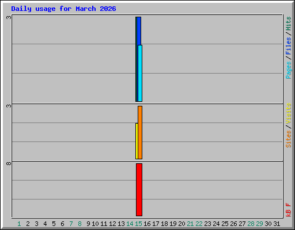This screenshot has width=295, height=230.
Task: Click the 'Daily usage for March 2026' title
Action: pyautogui.click(x=63, y=9)
